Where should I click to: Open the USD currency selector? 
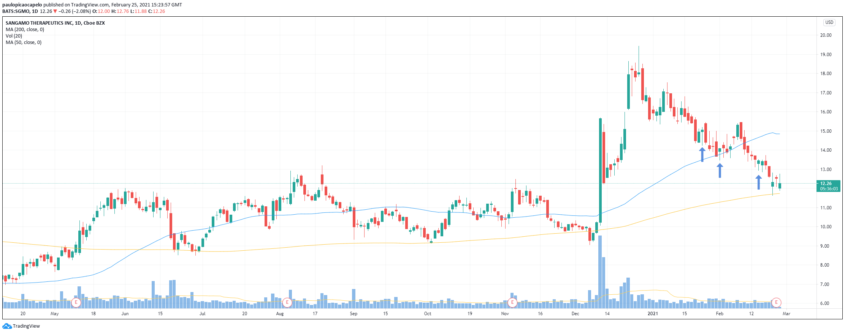coord(829,22)
